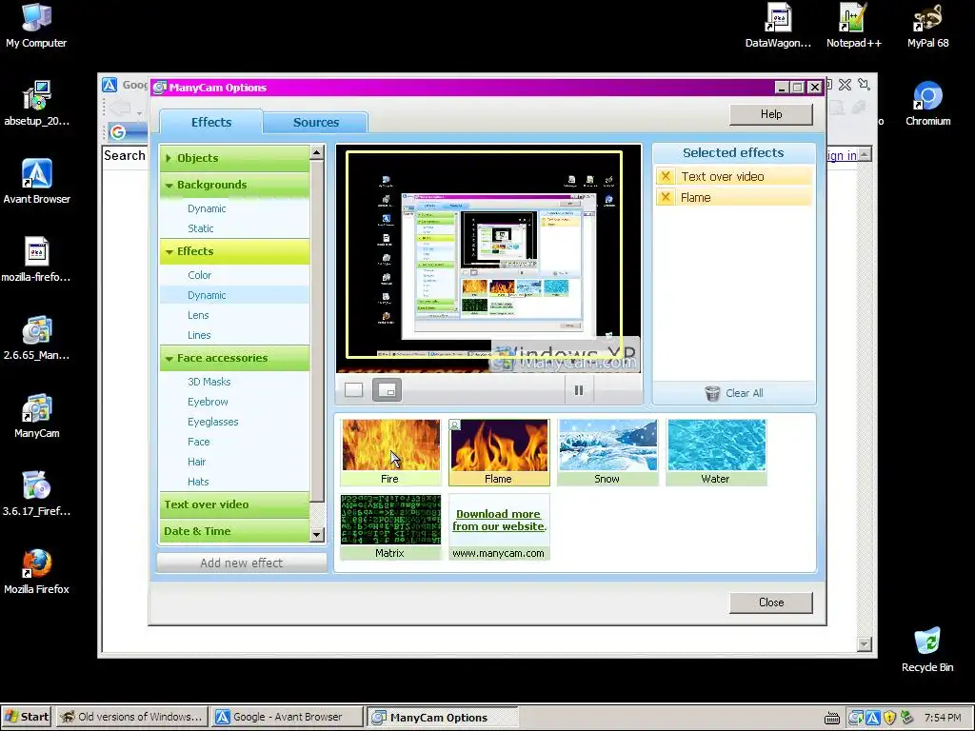The image size is (975, 731).
Task: Open ManyCam desktop shortcut
Action: [36, 416]
